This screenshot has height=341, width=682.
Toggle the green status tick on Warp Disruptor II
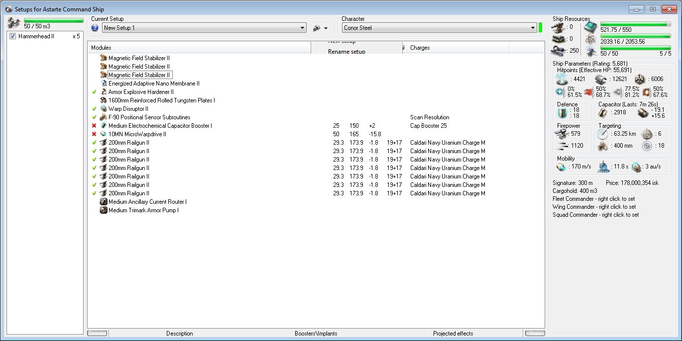point(94,109)
